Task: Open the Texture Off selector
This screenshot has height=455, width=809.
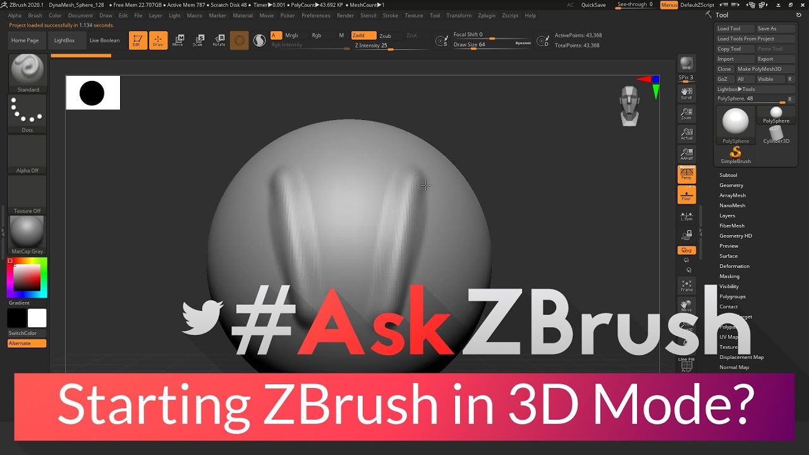Action: (x=27, y=195)
